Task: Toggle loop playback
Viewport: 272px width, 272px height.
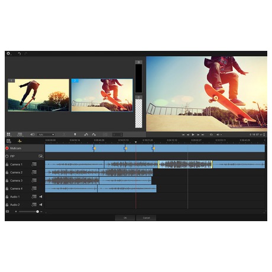Action: (211, 135)
